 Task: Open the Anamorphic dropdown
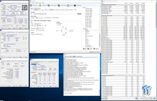coord(40,28)
